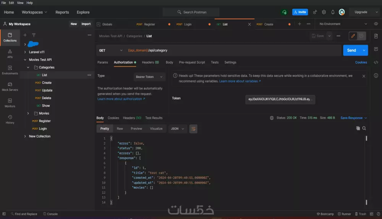Open the Environments sidebar panel
The height and width of the screenshot is (219, 382).
[10, 70]
